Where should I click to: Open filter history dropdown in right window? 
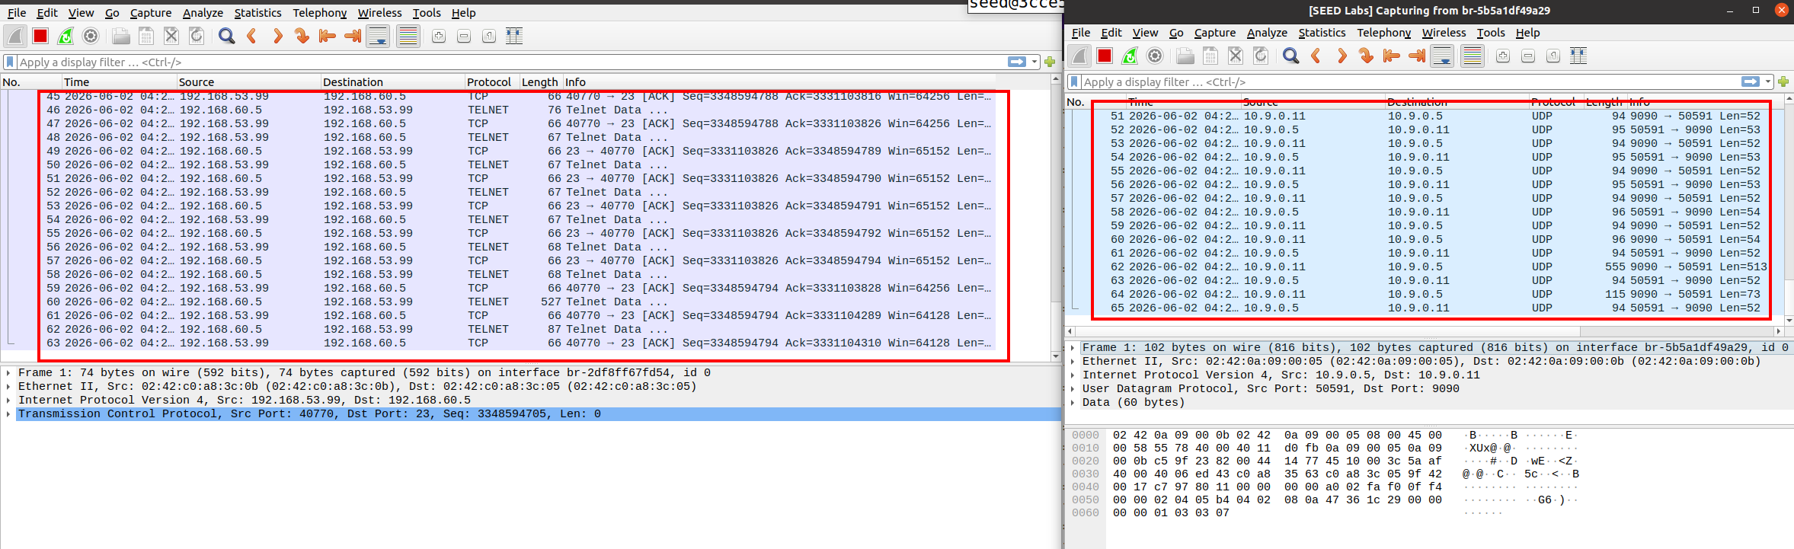[x=1769, y=81]
